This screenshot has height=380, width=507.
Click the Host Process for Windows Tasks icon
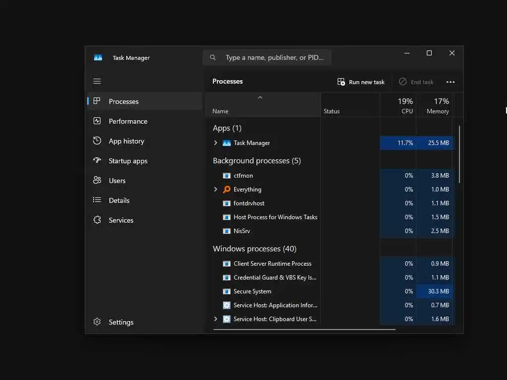point(227,217)
